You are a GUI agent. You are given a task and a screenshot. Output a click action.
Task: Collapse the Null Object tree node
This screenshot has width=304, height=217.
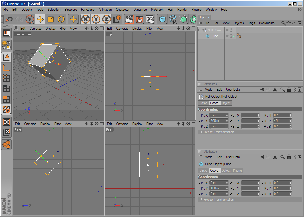200,30
